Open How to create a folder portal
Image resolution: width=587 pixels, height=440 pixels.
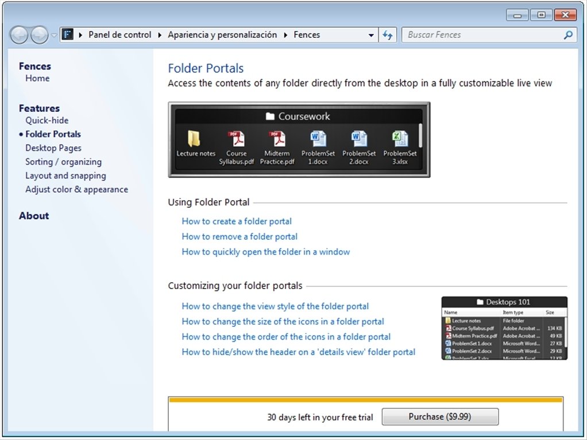237,221
